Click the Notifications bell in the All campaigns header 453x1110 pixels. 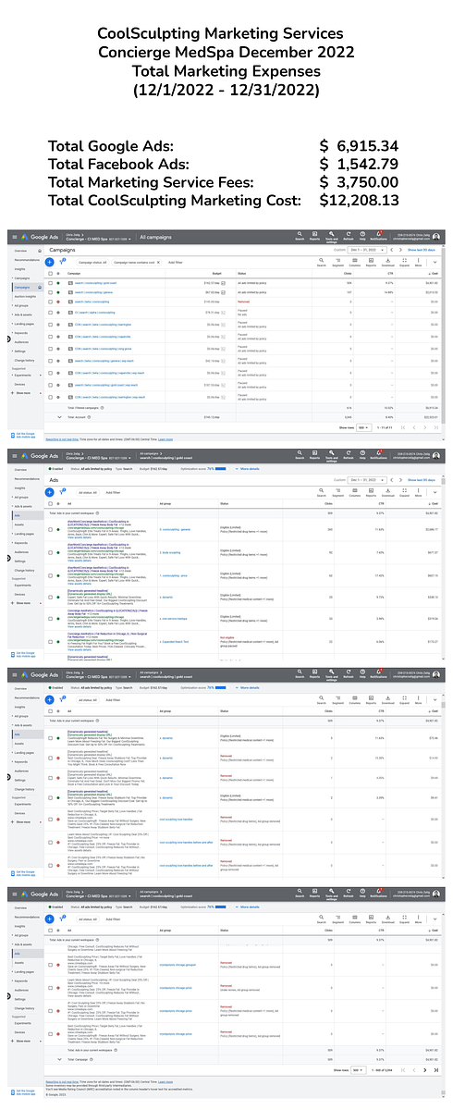[378, 236]
